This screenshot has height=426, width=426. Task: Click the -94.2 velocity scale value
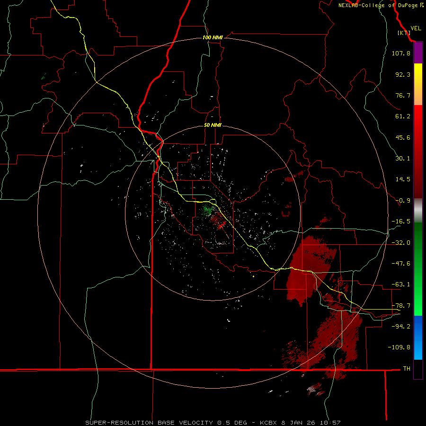coord(401,327)
